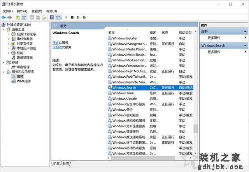Open the 操作(A) menu

click(22, 11)
